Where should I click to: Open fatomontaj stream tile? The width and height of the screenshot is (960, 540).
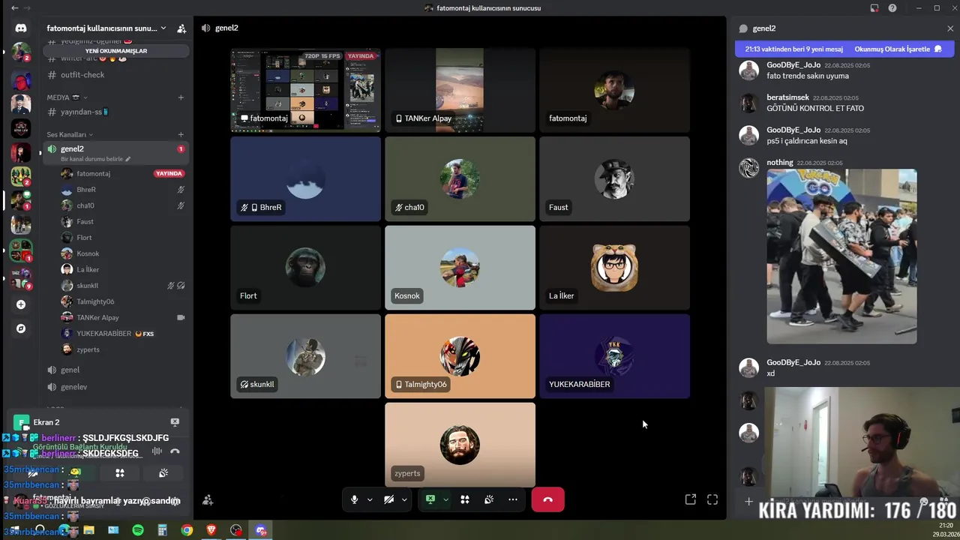coord(305,90)
